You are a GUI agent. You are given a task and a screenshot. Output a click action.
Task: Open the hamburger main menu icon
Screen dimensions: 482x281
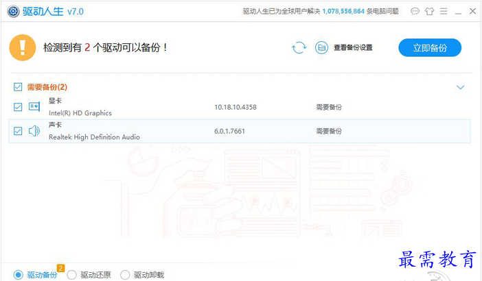444,12
